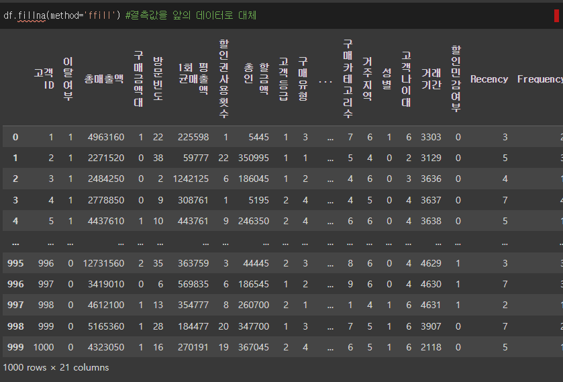563x382 pixels.
Task: Click the customer ID cell 1000
Action: tap(44, 348)
